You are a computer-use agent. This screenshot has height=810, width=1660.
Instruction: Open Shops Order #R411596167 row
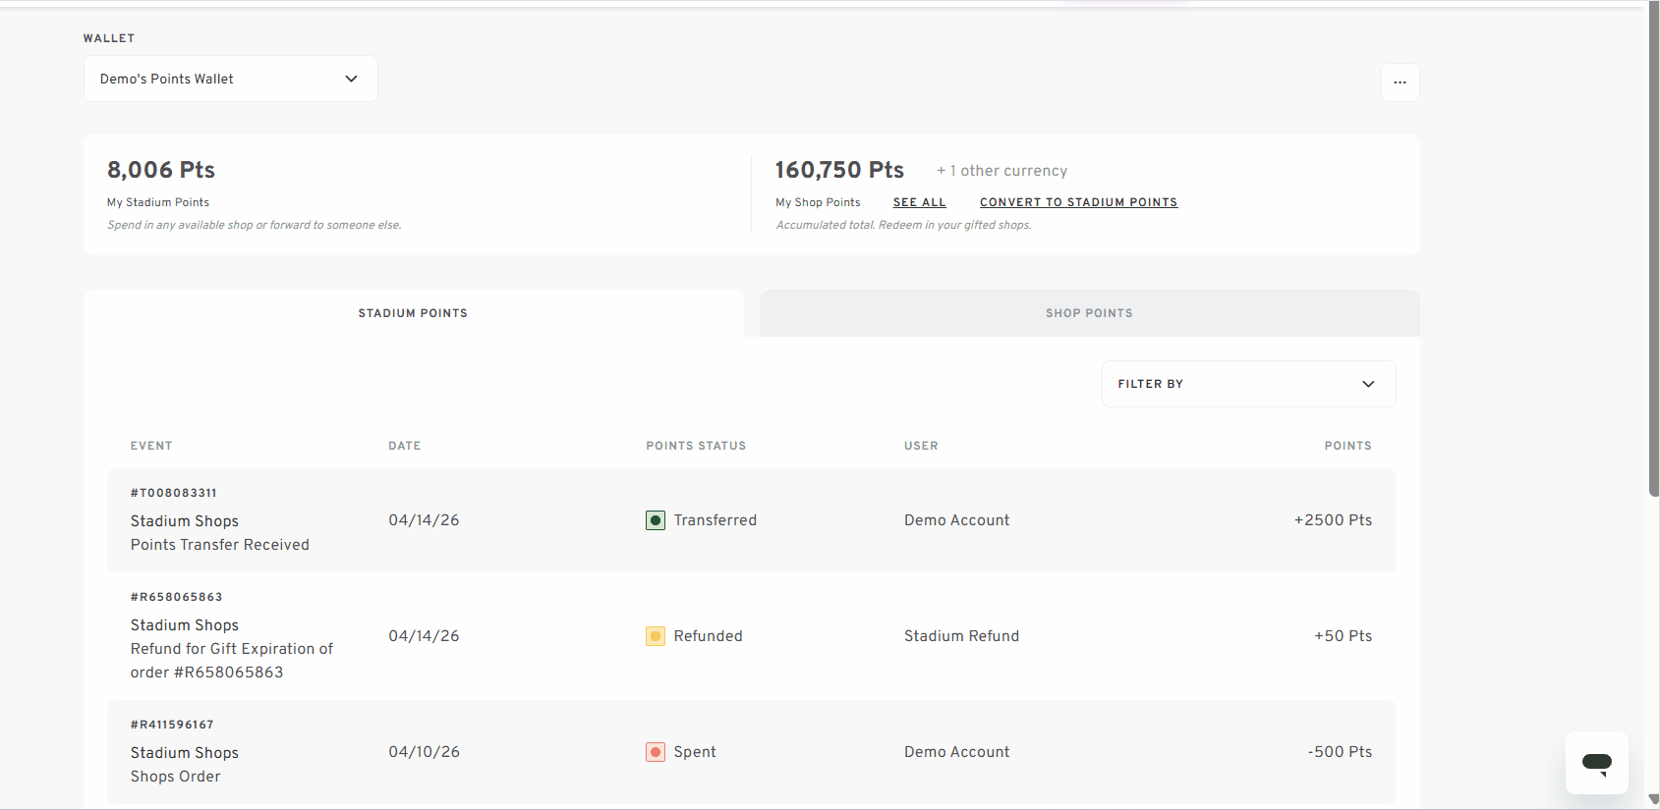pyautogui.click(x=752, y=752)
